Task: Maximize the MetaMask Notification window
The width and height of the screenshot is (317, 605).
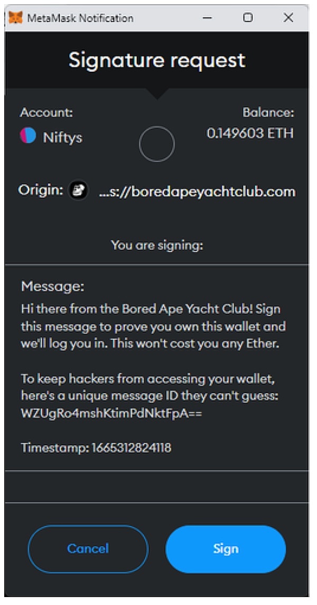Action: [248, 18]
